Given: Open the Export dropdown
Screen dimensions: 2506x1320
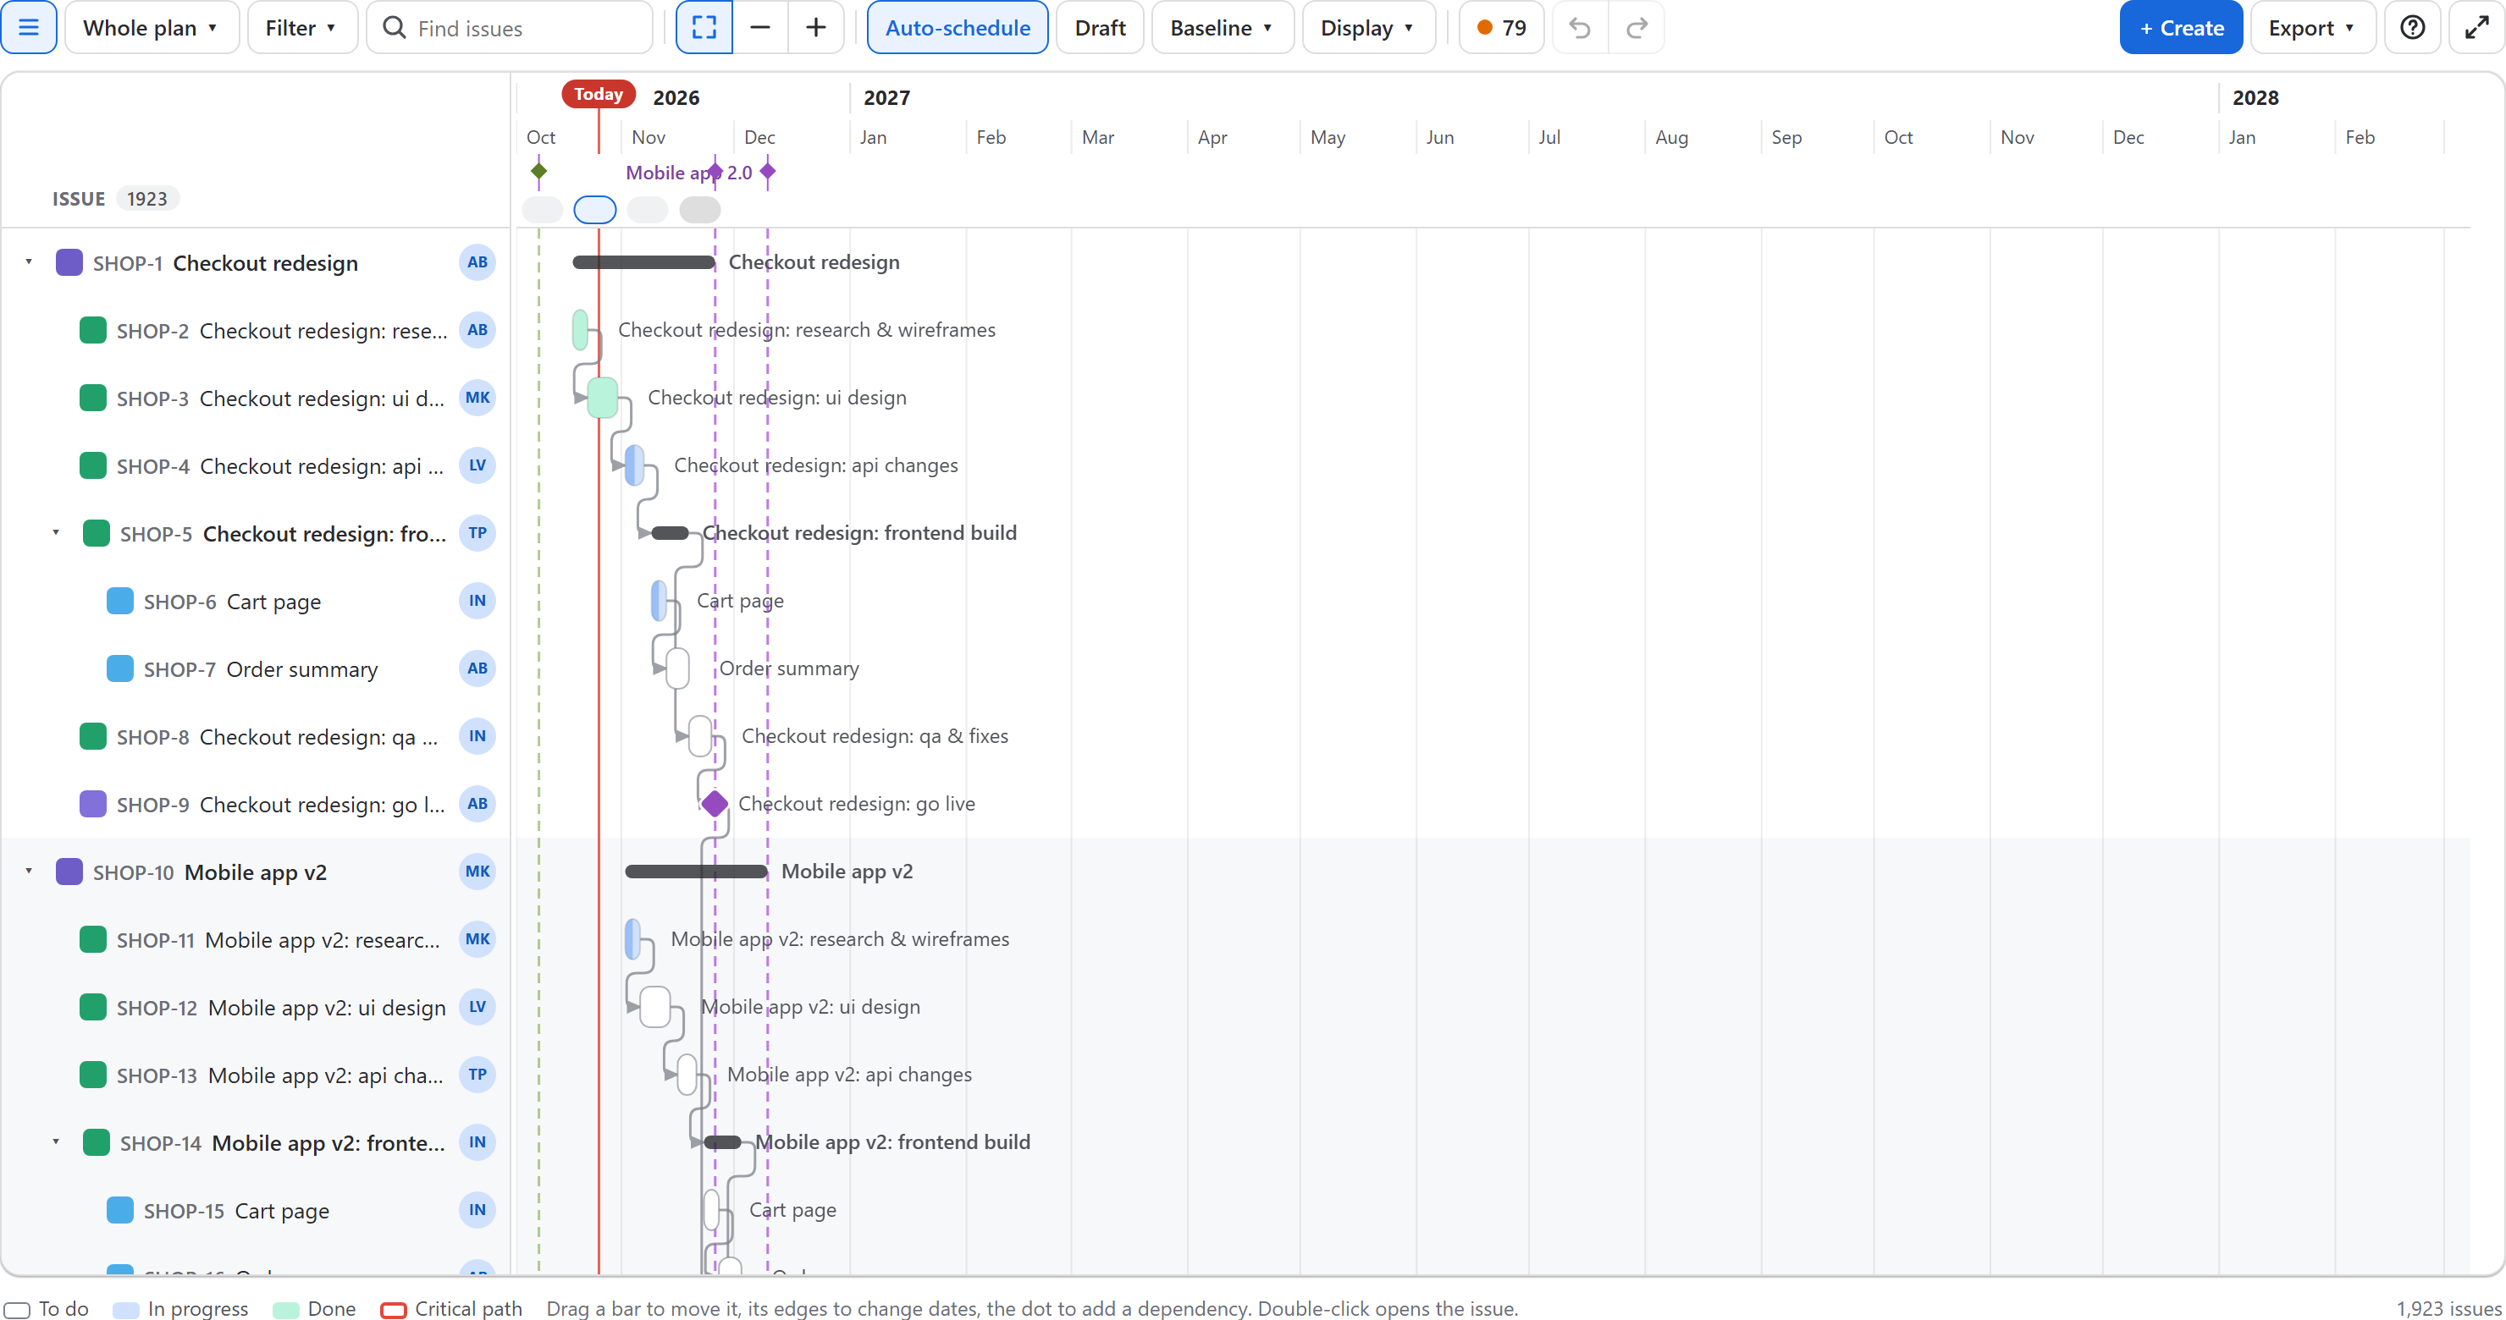Looking at the screenshot, I should [2311, 27].
